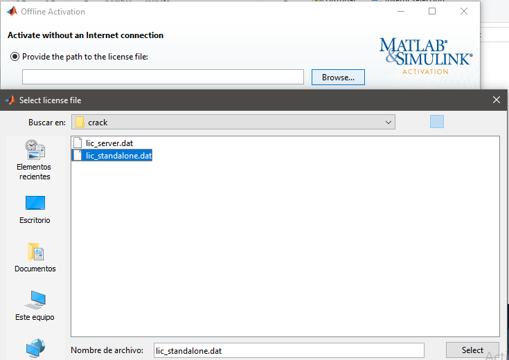Select the license file path radio button
Viewport: 509px width, 360px height.
(15, 57)
